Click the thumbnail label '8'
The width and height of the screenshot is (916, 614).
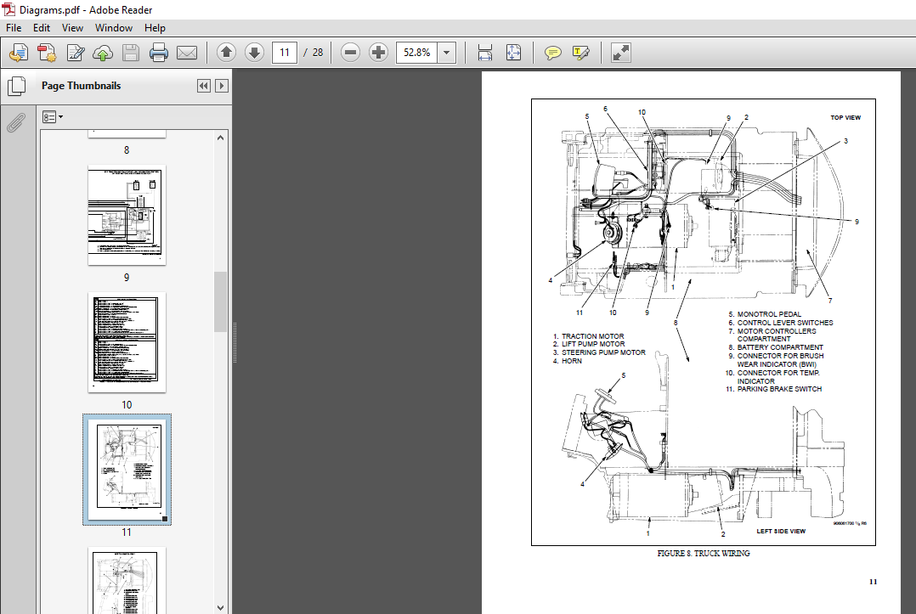(x=127, y=150)
